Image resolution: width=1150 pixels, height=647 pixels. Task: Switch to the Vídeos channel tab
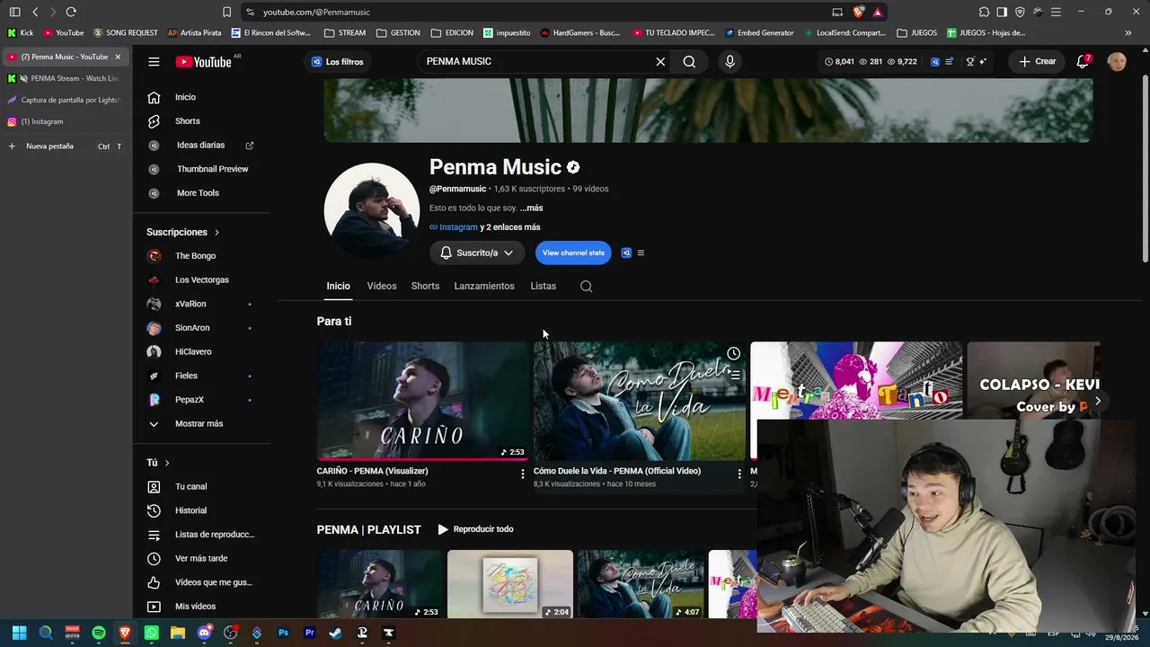[382, 286]
